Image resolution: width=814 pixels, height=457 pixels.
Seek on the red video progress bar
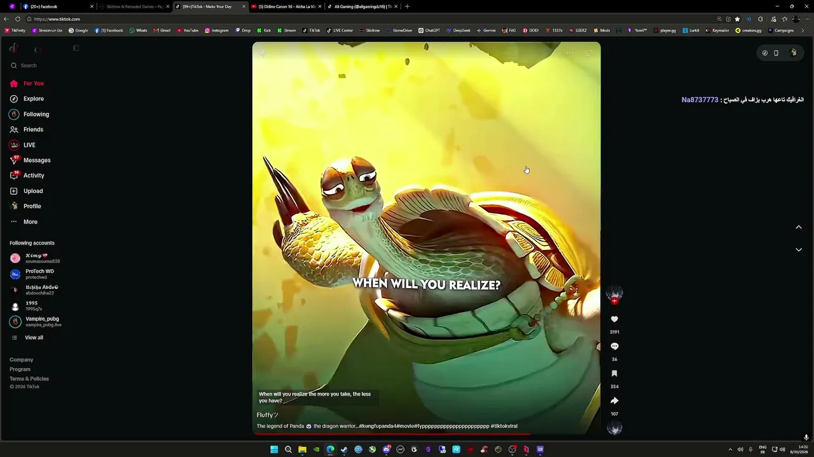click(426, 434)
